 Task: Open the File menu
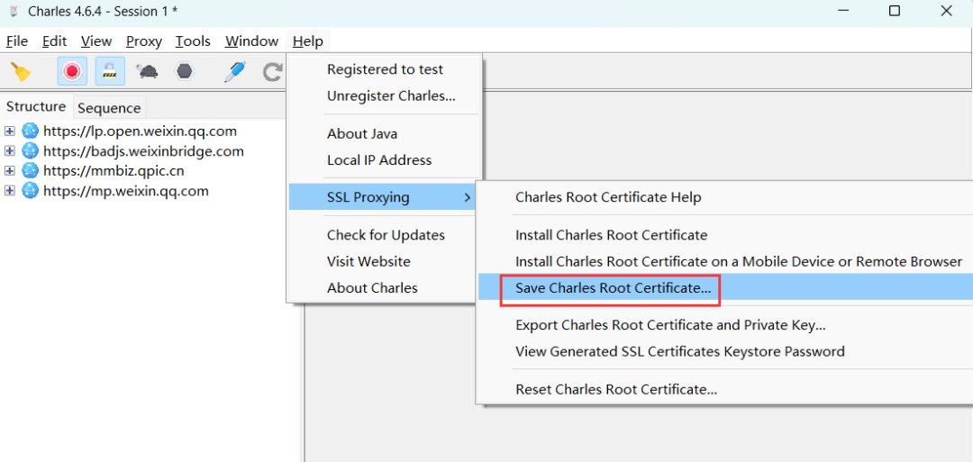point(17,41)
